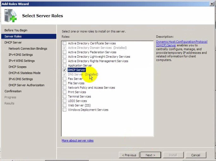Tick the Terminal Services checkbox
This screenshot has height=161, width=216.
pyautogui.click(x=64, y=96)
